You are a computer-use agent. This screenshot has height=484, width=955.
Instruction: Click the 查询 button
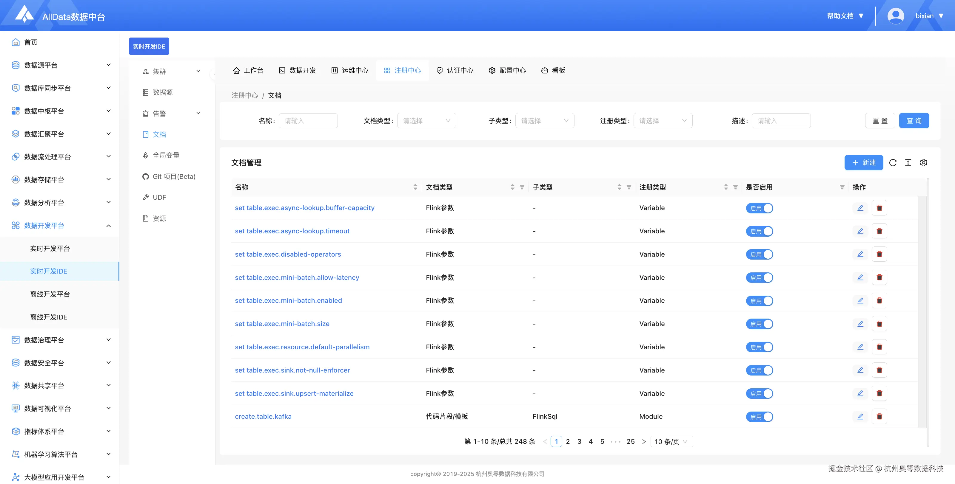914,120
